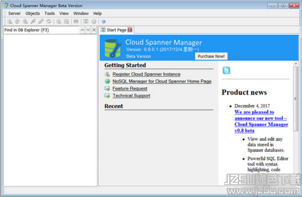Open the Feature Request link

(x=130, y=89)
